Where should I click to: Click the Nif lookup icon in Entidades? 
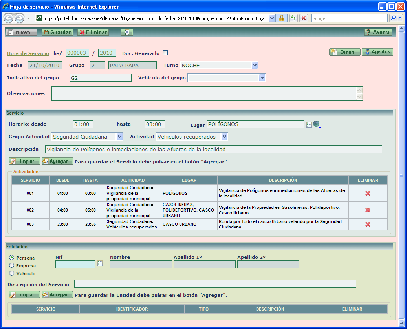tap(100, 263)
